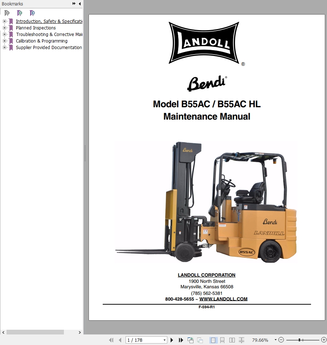Expand the Planned Inspections bookmark

tap(5, 28)
